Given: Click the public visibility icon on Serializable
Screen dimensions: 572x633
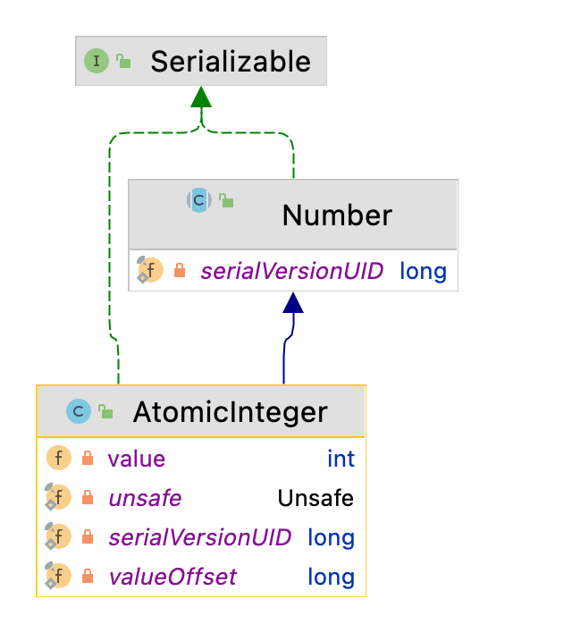Looking at the screenshot, I should 123,61.
